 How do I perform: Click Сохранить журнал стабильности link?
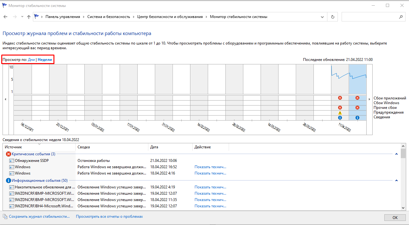[x=39, y=216]
